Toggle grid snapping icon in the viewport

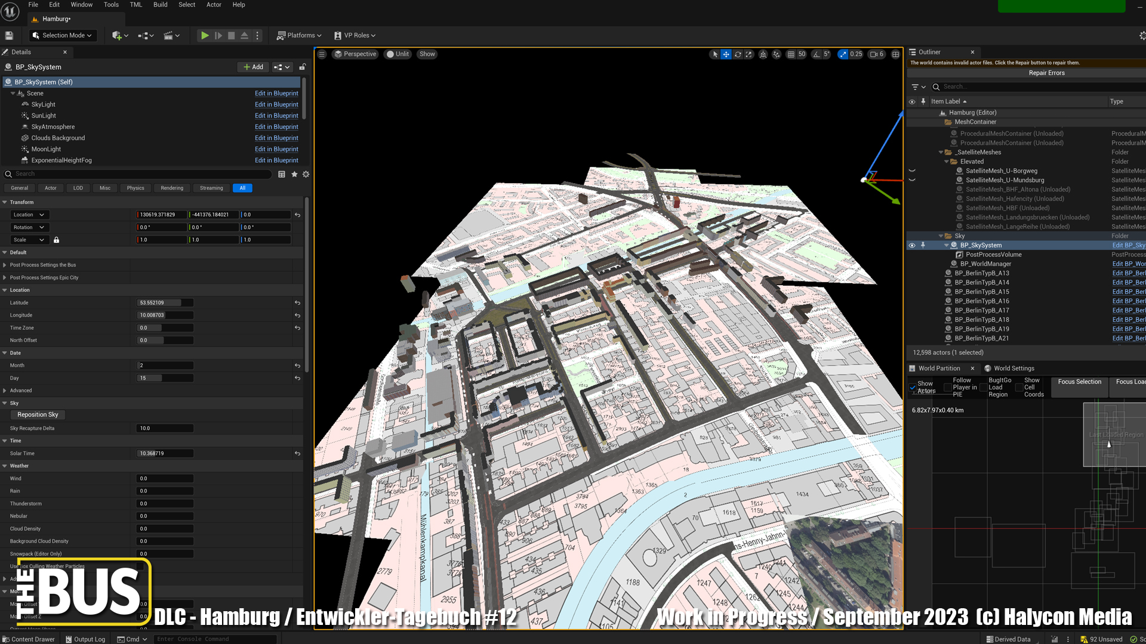coord(791,54)
